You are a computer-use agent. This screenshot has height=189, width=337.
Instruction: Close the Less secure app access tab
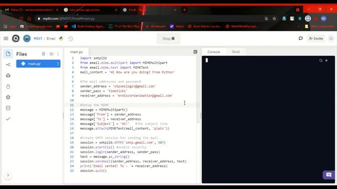[x=116, y=10]
